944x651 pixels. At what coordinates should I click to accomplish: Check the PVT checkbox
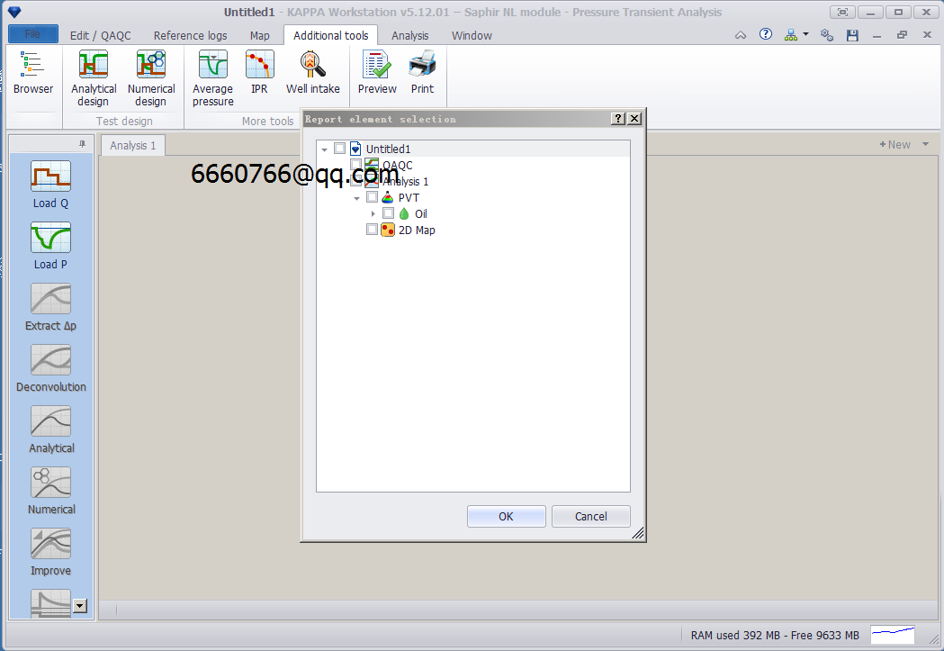[x=372, y=197]
